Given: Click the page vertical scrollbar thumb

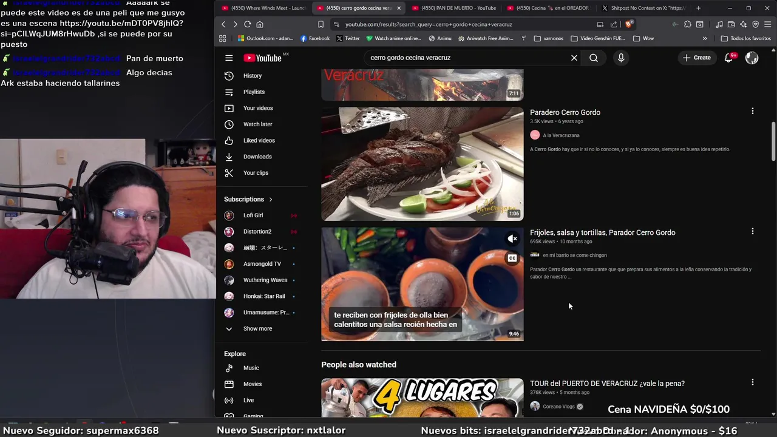Looking at the screenshot, I should 773,141.
